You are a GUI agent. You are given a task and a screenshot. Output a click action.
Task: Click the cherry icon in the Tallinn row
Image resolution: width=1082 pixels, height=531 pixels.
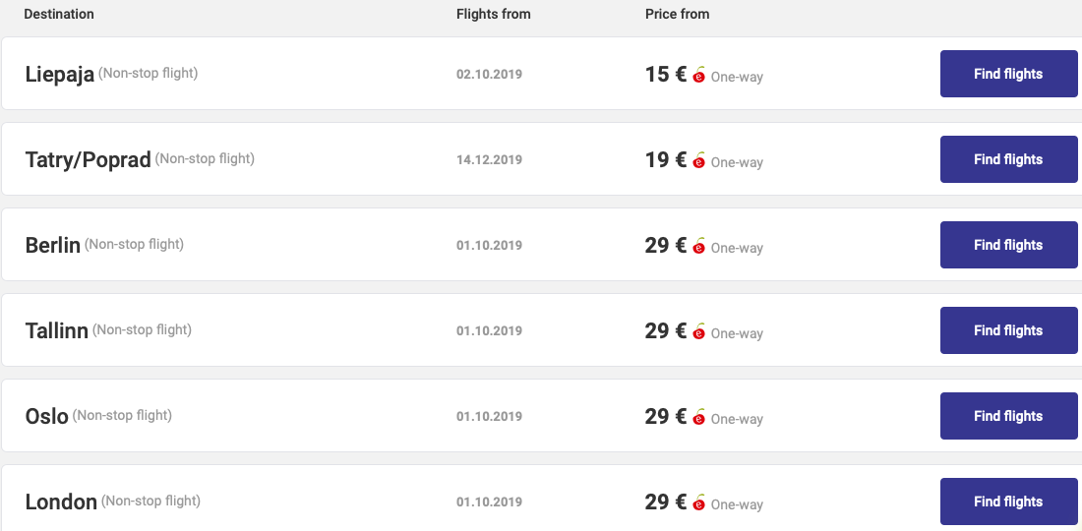(x=699, y=331)
